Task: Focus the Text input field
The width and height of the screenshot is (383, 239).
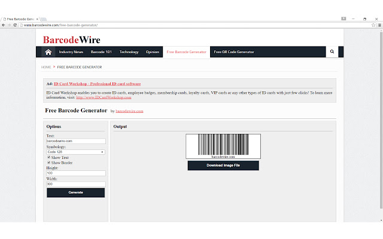Action: coord(76,141)
